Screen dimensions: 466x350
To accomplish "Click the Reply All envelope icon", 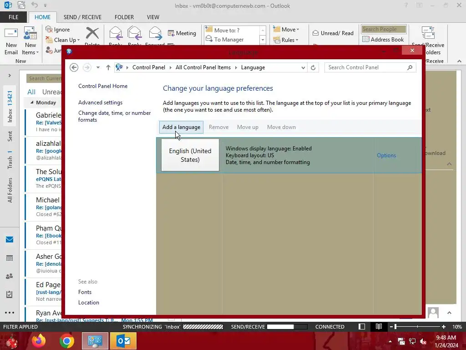I will (x=134, y=33).
